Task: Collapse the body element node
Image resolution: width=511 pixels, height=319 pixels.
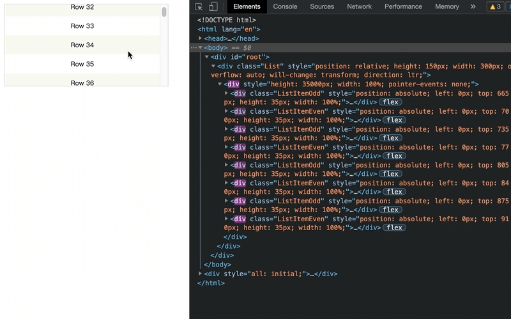Action: tap(201, 47)
